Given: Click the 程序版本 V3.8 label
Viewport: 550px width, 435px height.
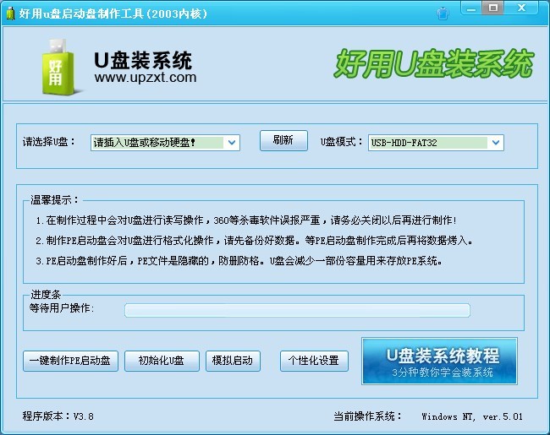Looking at the screenshot, I should click(x=58, y=416).
